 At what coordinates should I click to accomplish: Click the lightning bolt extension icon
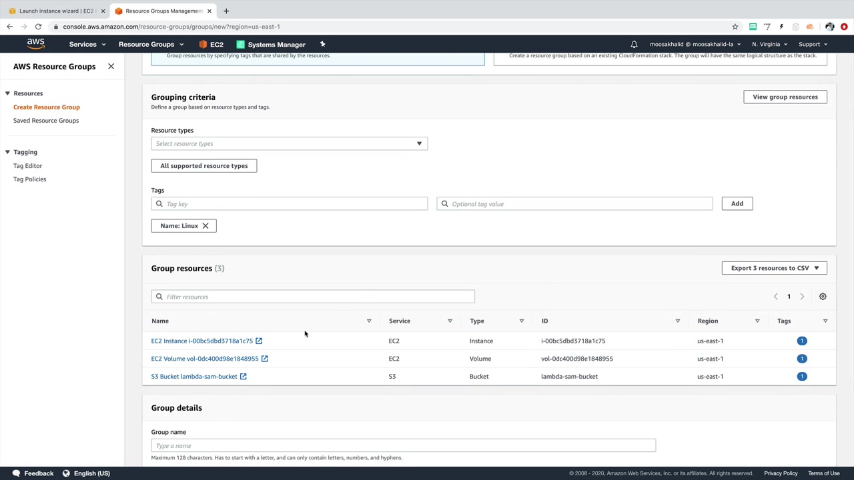point(781,27)
